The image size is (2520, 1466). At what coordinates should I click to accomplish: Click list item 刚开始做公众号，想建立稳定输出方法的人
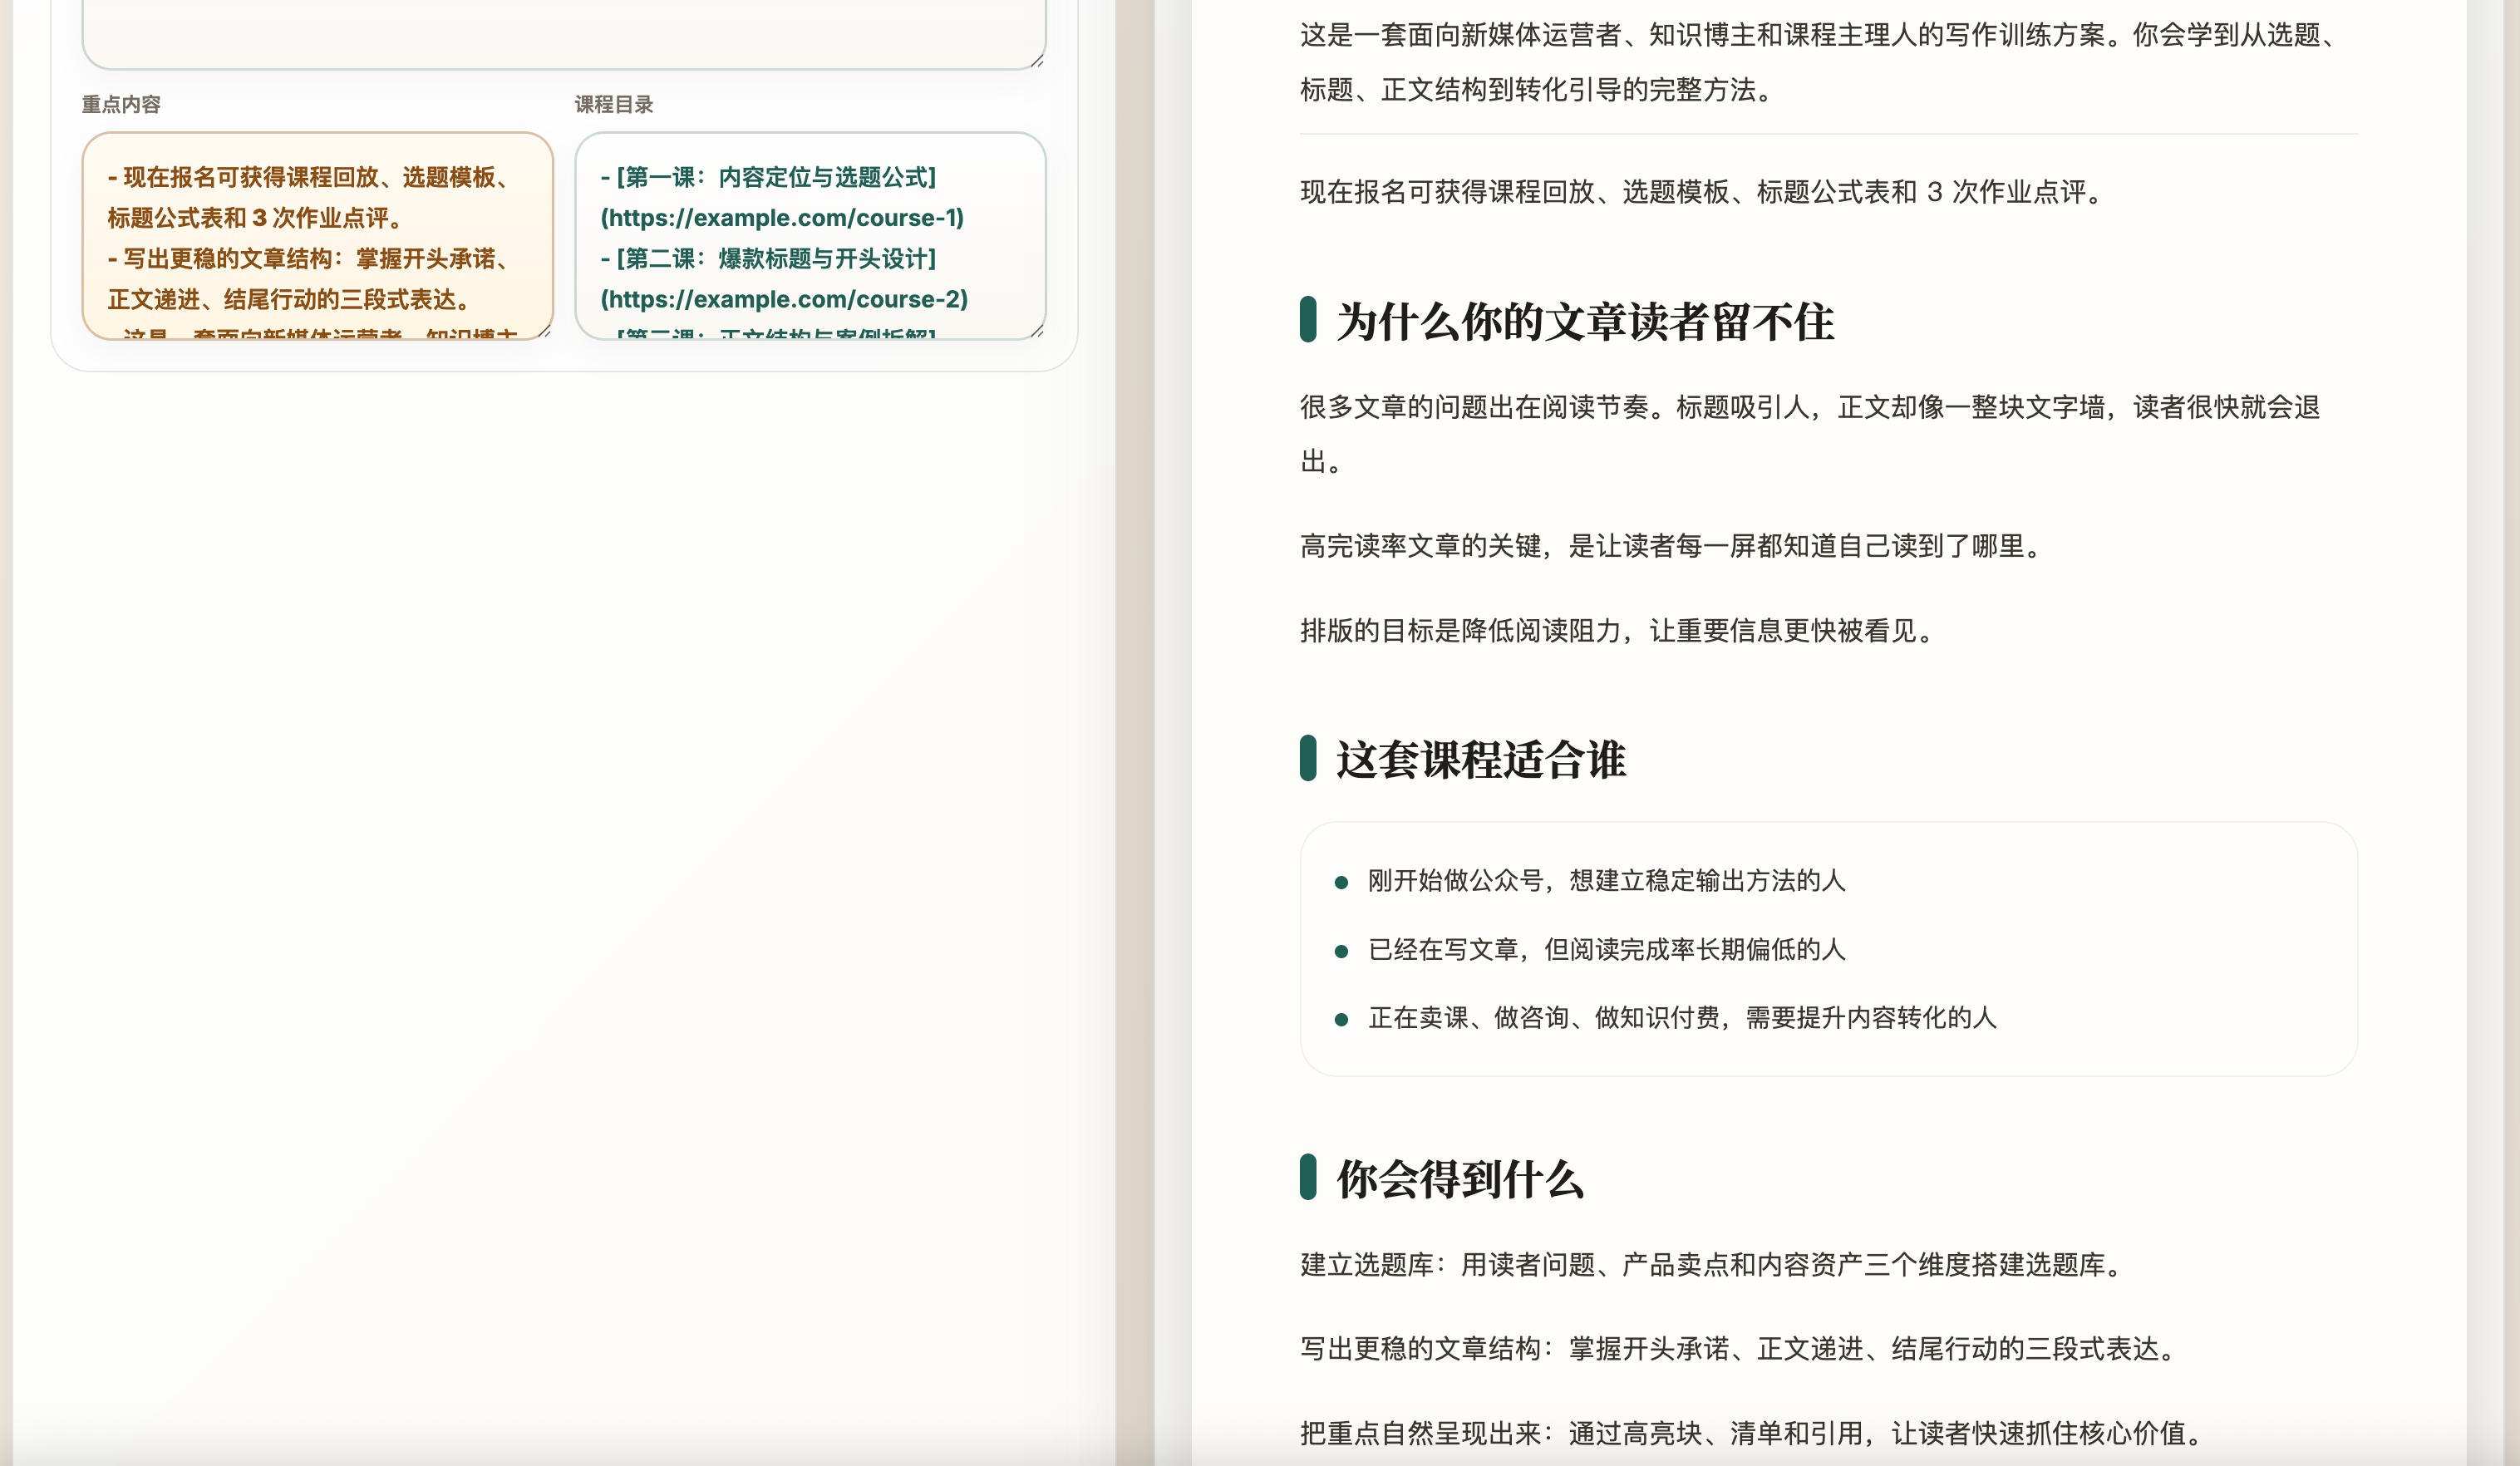tap(1606, 880)
